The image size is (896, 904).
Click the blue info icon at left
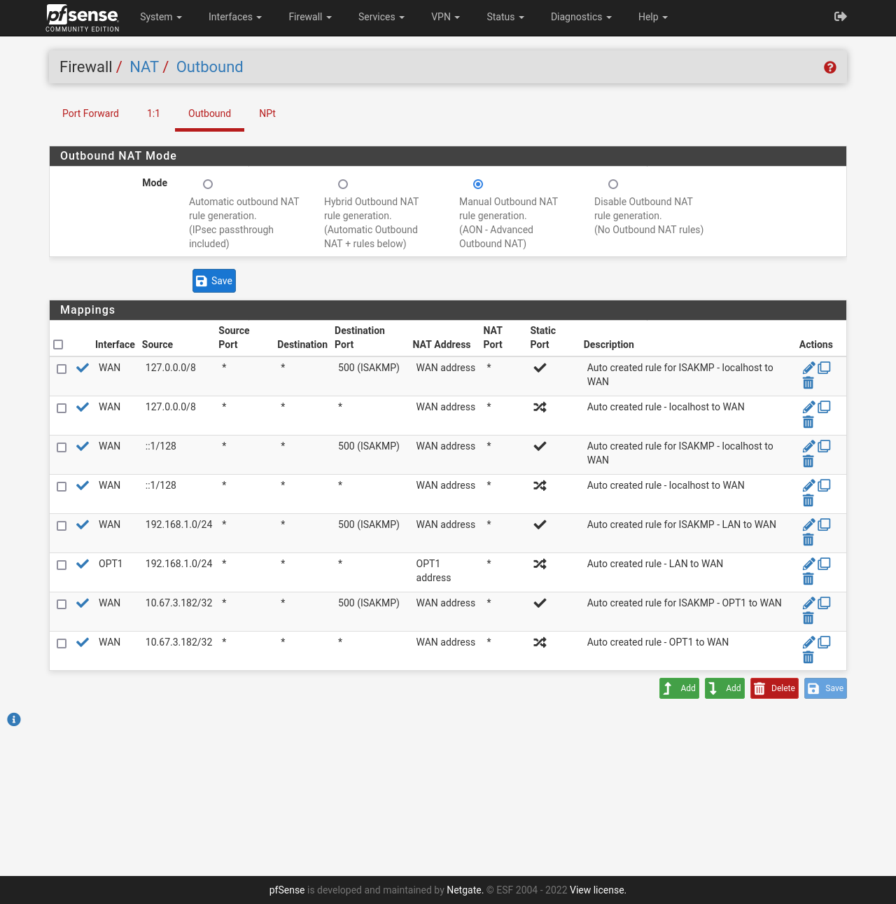pyautogui.click(x=14, y=719)
